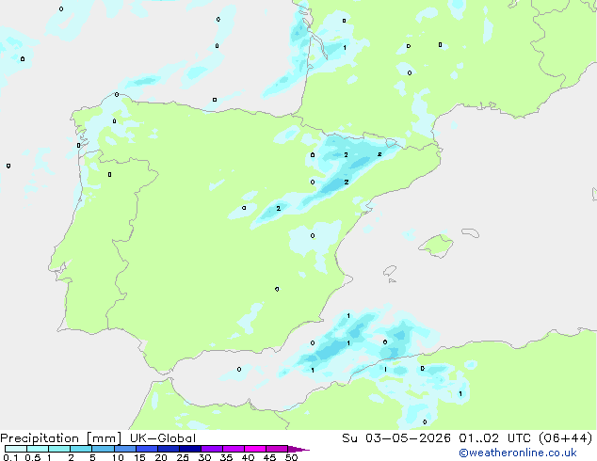The height and width of the screenshot is (461, 597).
Task: Open the ©weatheronline.co.uk link
Action: pyautogui.click(x=518, y=453)
